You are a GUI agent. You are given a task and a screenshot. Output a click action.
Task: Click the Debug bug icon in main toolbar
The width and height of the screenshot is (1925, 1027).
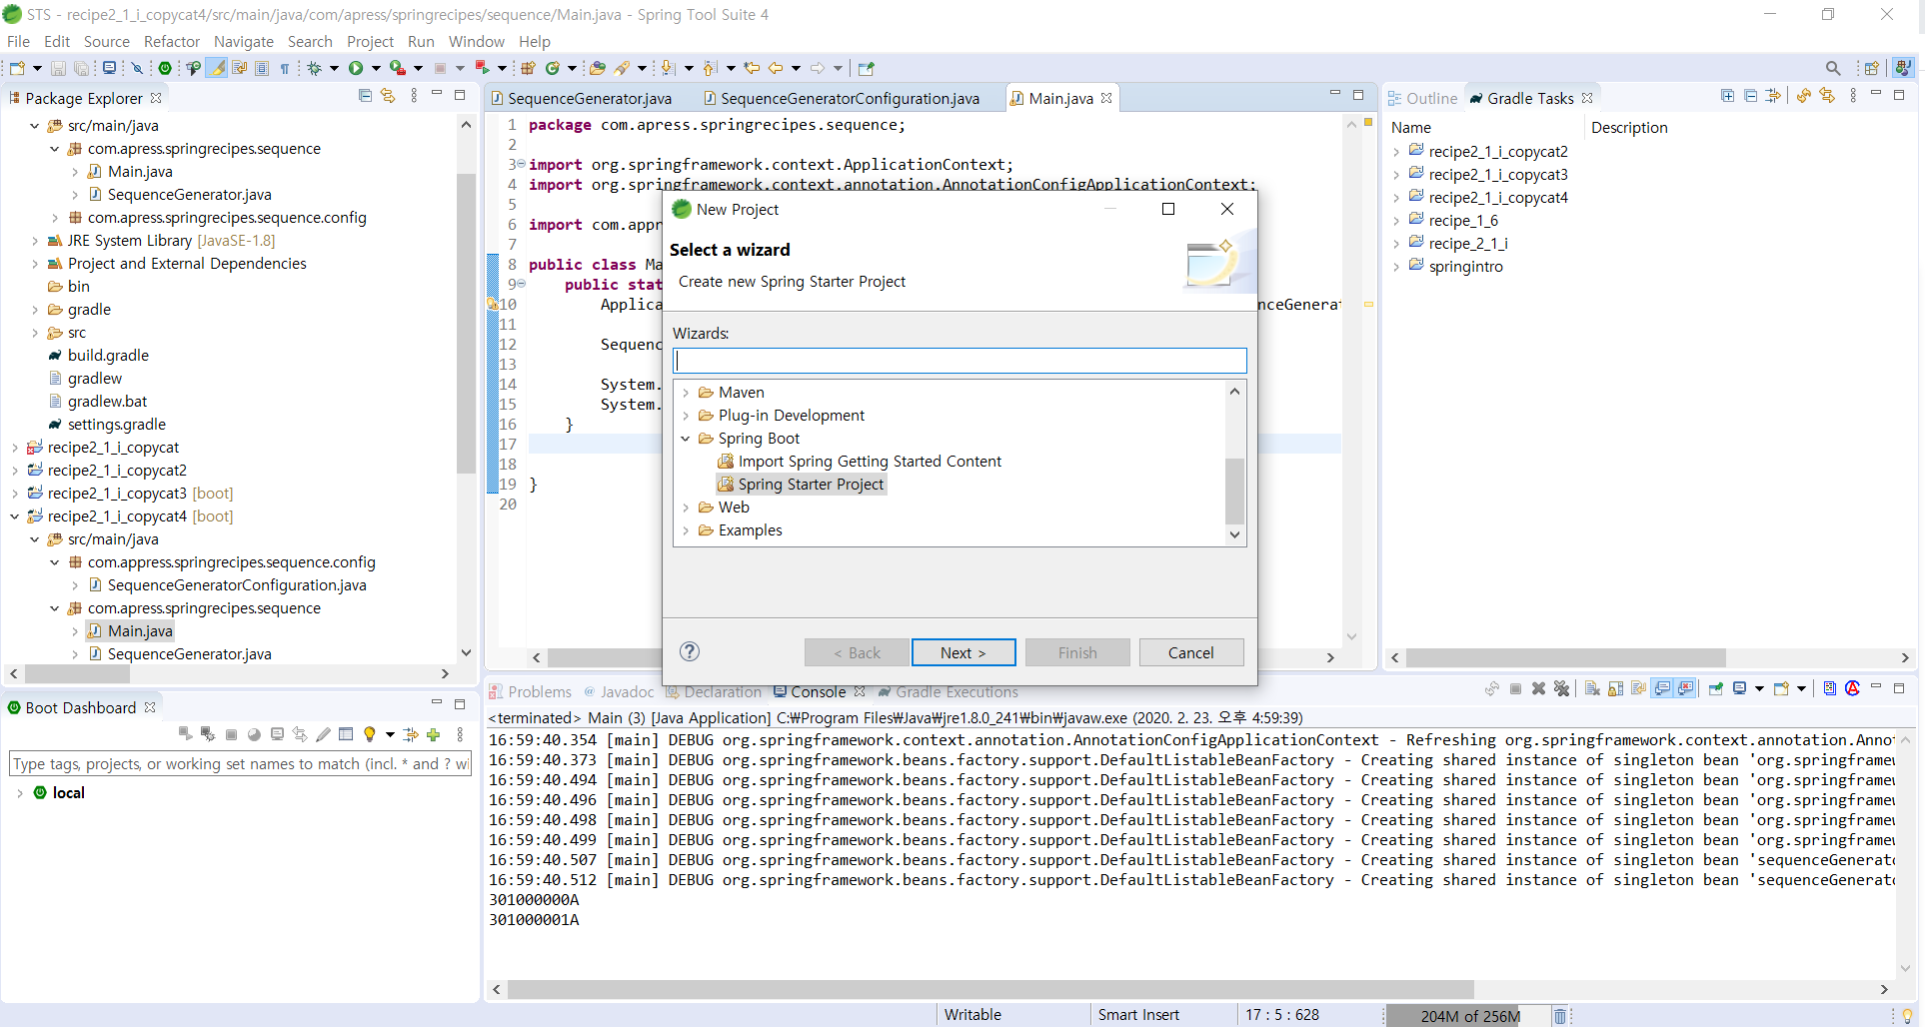314,68
